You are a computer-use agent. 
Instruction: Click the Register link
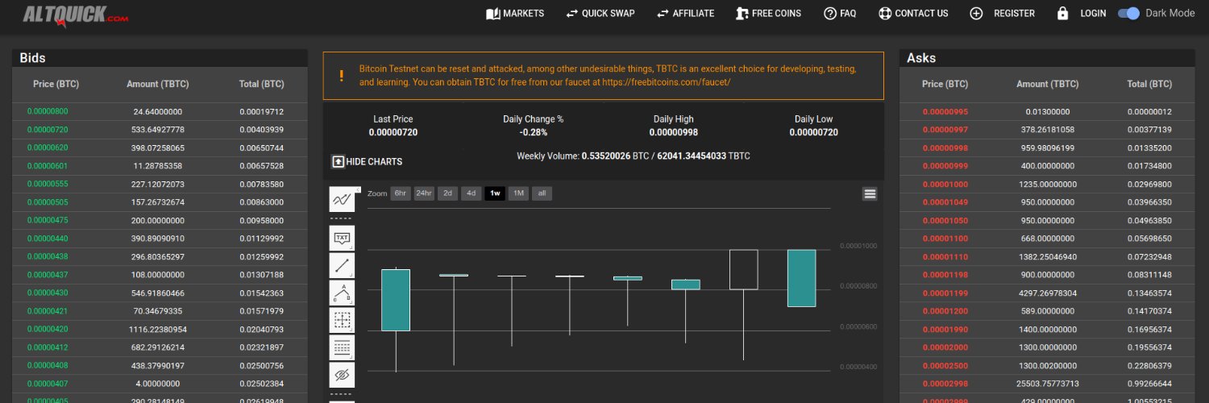[1014, 14]
